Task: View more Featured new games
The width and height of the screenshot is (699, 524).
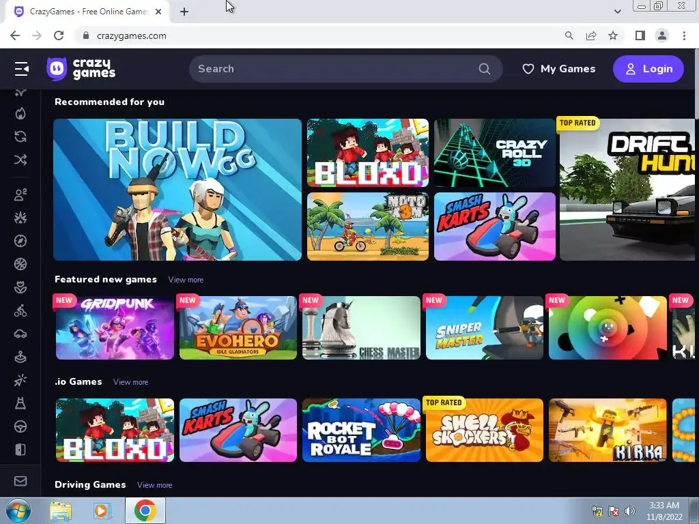Action: (186, 280)
